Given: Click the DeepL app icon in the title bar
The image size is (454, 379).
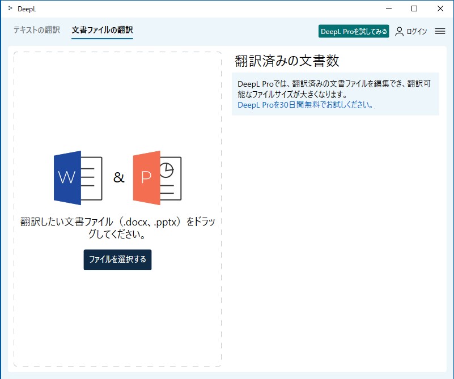Looking at the screenshot, I should pos(10,8).
